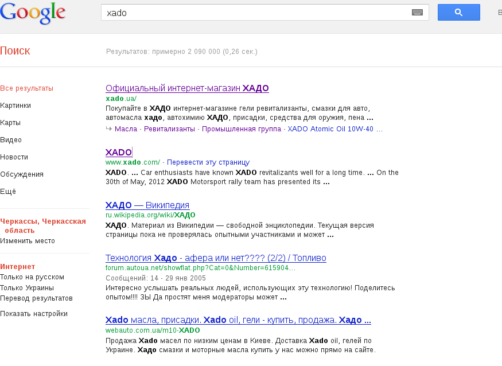Select Все результаты in sidebar

pyautogui.click(x=27, y=88)
